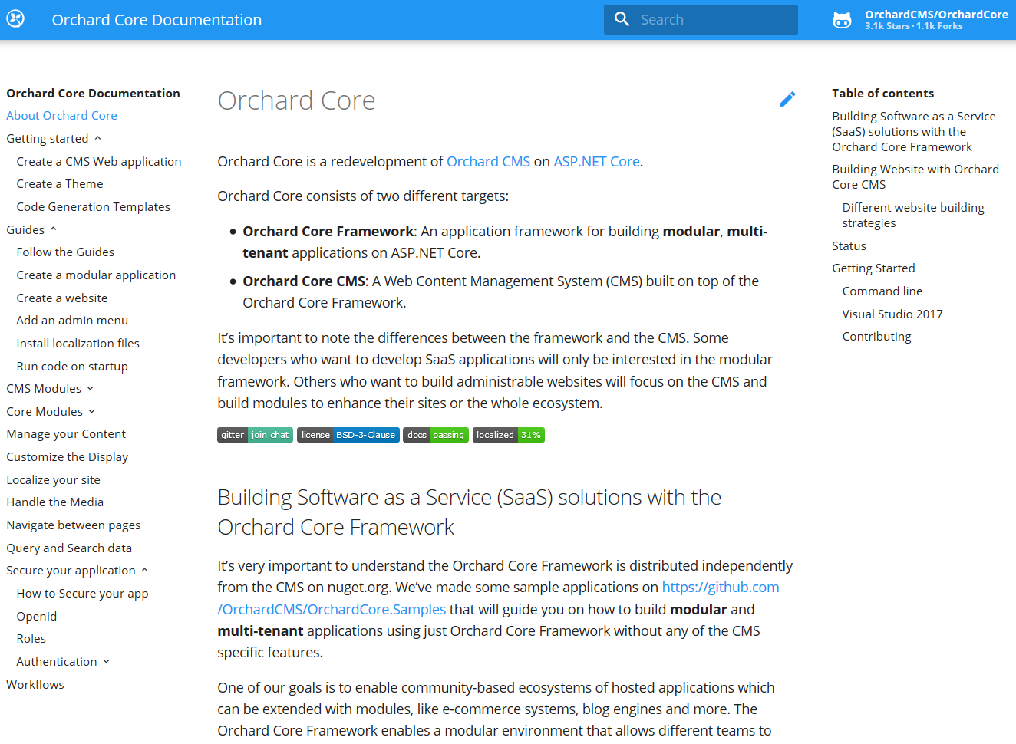Screen dimensions: 1016x744
Task: Open the license BSD-3-Clause badge
Action: [x=348, y=435]
